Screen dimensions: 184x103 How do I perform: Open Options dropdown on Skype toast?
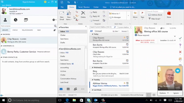pyautogui.click(x=164, y=93)
